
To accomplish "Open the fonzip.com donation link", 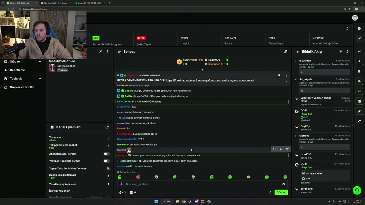I will click(210, 80).
